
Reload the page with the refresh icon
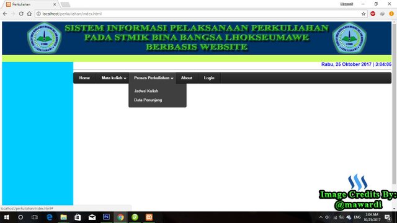pyautogui.click(x=21, y=14)
